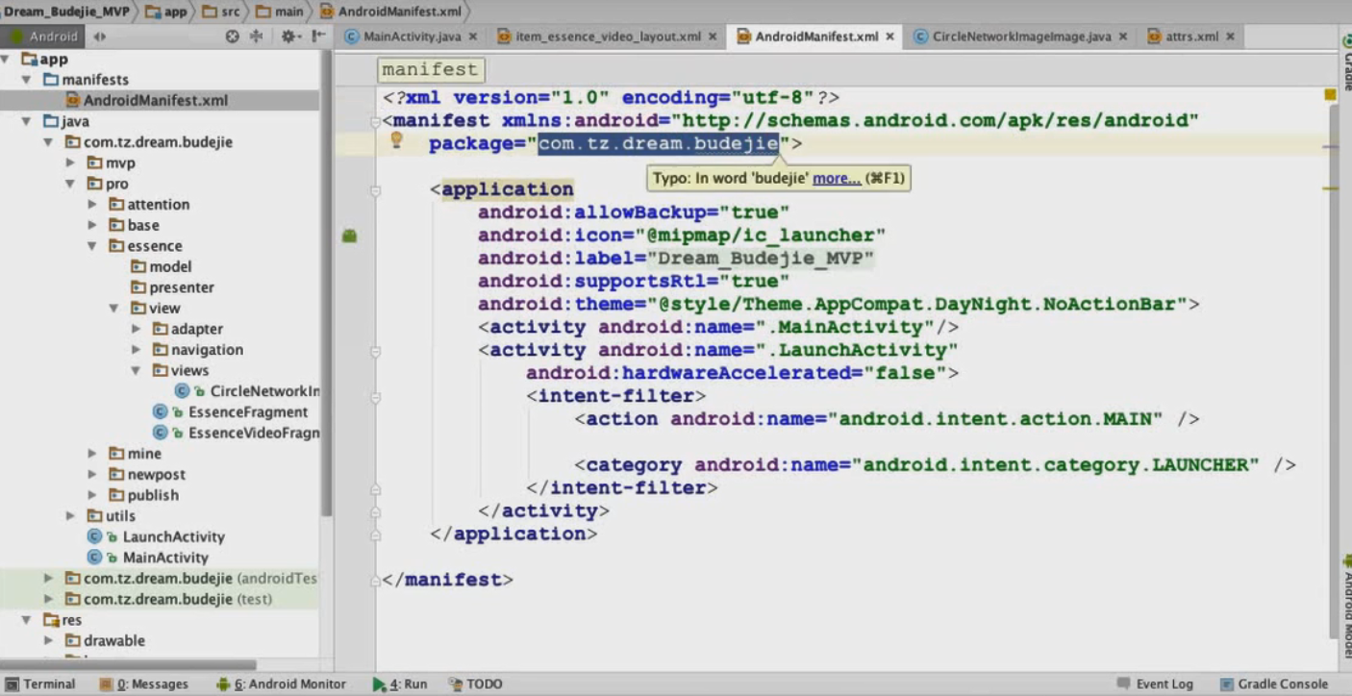Expand the navigation package
The width and height of the screenshot is (1352, 696).
click(136, 350)
